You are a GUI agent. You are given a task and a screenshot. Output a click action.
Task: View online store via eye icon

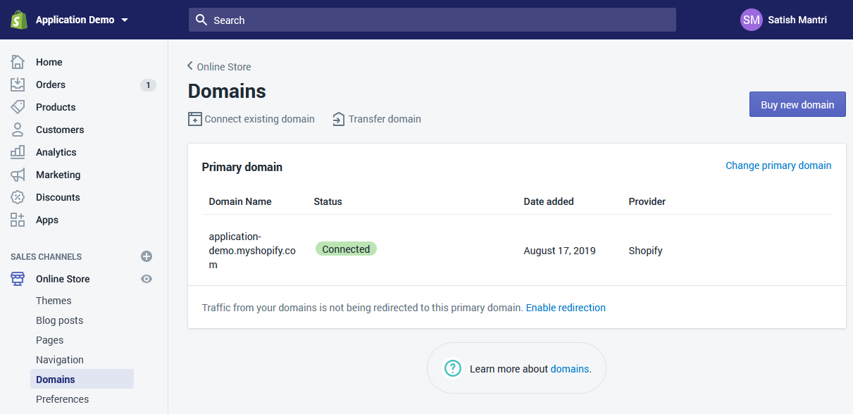tap(147, 279)
